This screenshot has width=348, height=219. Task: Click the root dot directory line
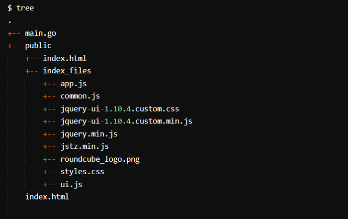pyautogui.click(x=10, y=21)
